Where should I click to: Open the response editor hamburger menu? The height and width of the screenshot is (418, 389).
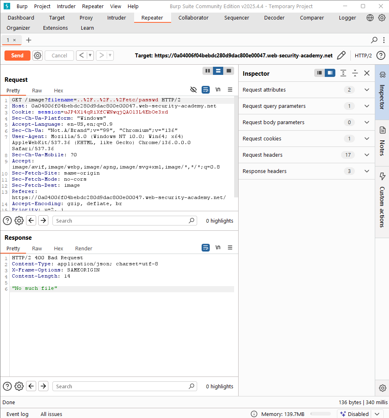pyautogui.click(x=230, y=247)
